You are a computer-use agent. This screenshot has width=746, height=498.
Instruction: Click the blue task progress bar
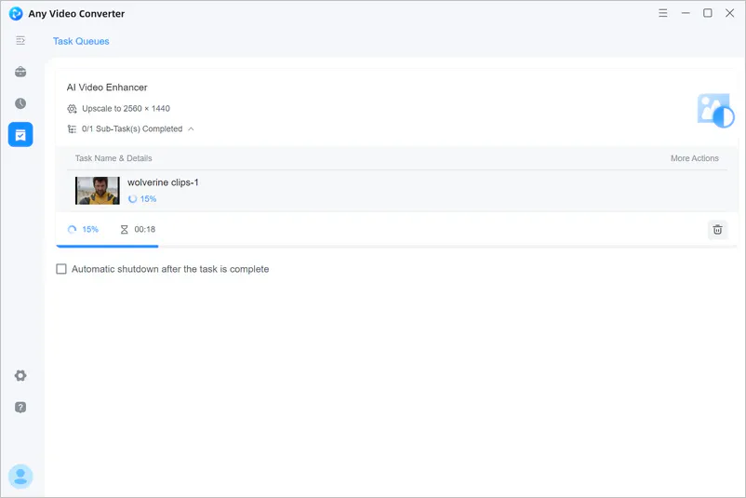tap(107, 246)
